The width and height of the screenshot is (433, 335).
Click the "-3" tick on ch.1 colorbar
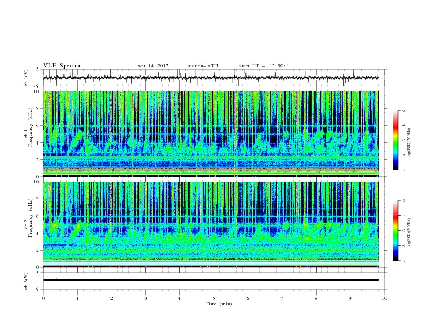[x=403, y=110]
